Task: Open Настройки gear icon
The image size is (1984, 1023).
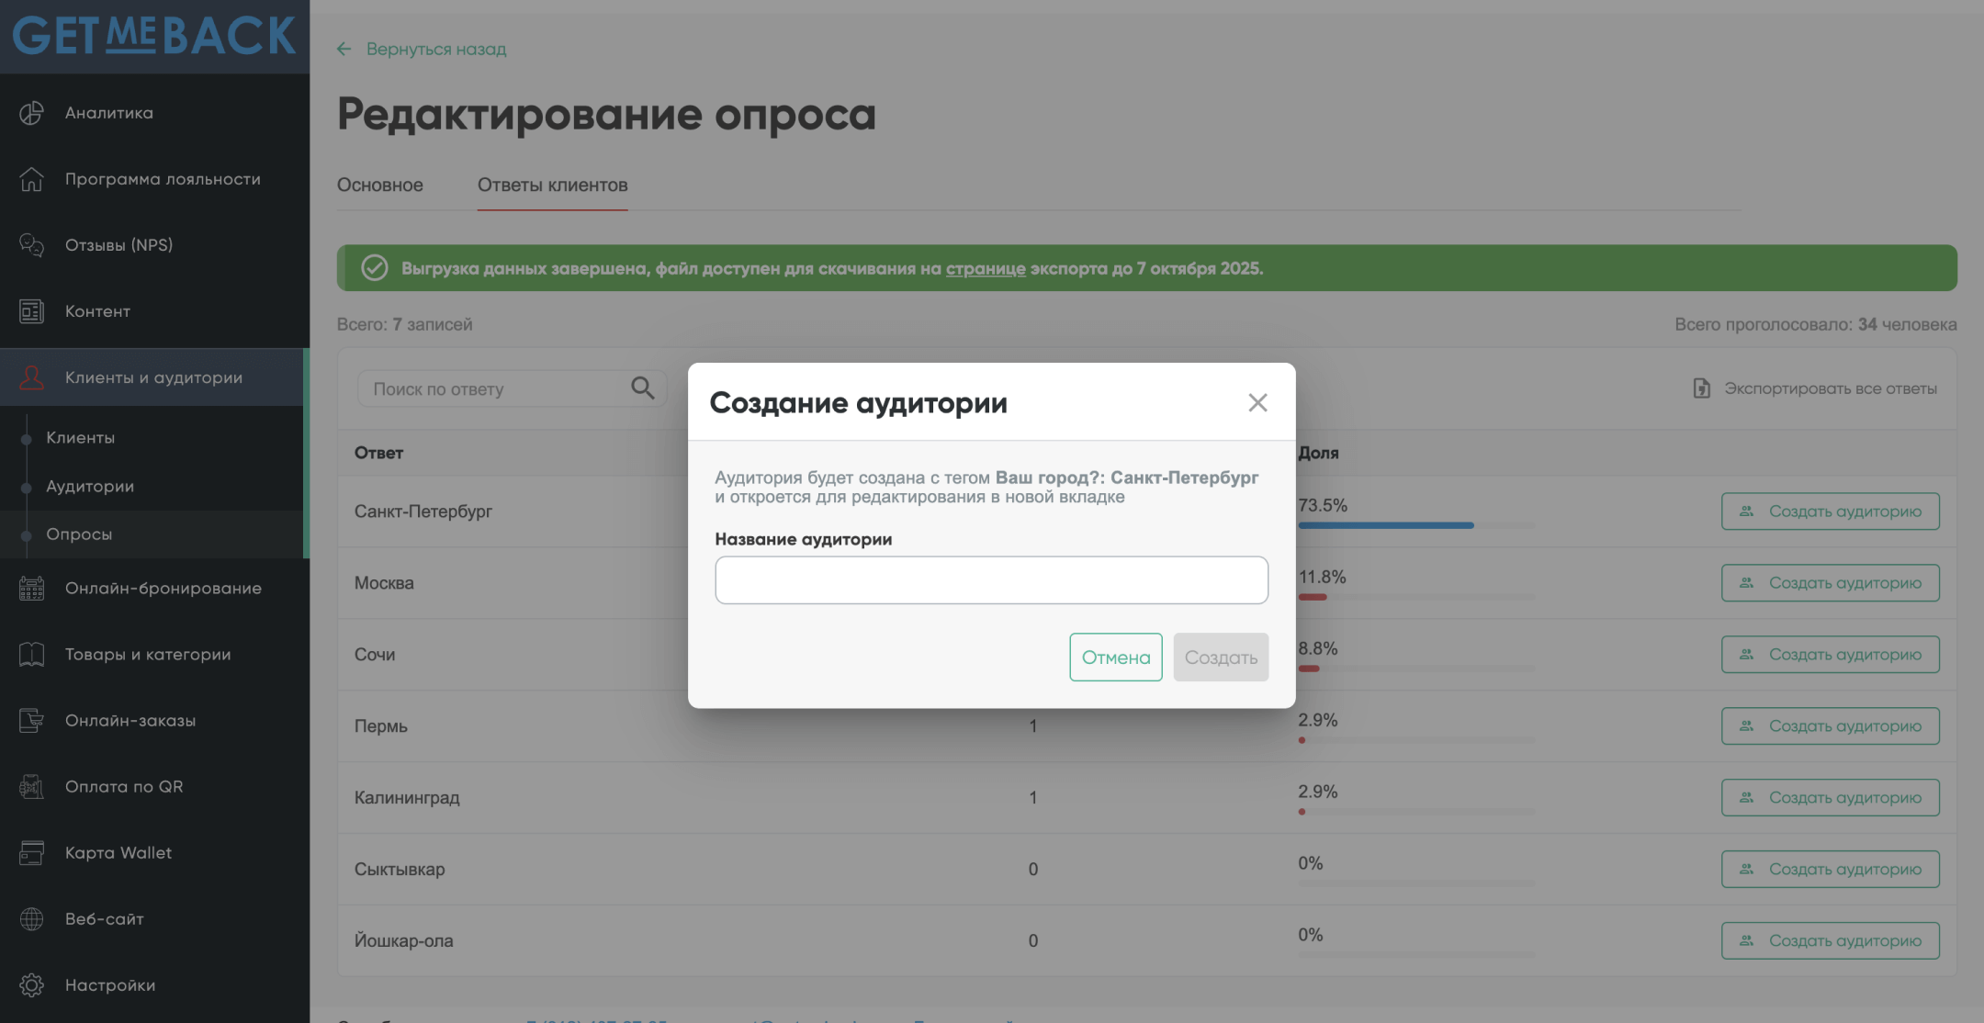Action: [x=31, y=985]
